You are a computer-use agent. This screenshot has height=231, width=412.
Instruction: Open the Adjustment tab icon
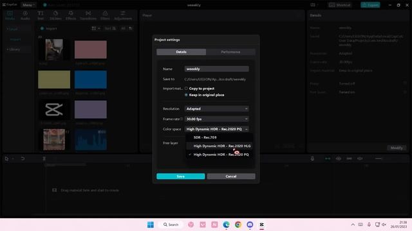(123, 15)
